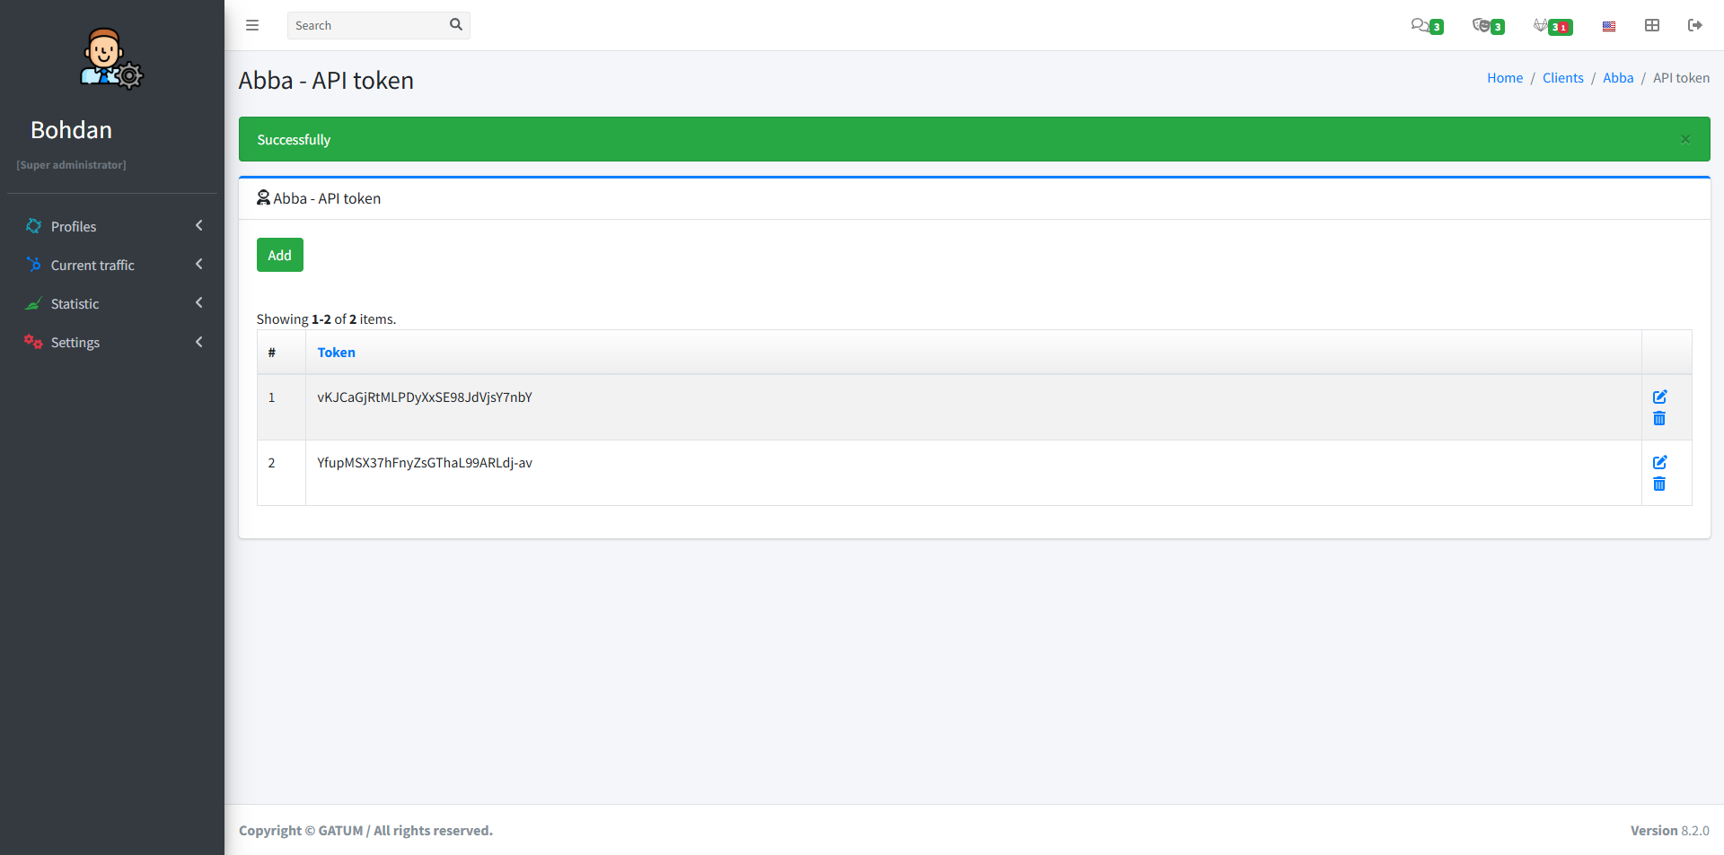
Task: Log out using the exit icon
Action: (x=1695, y=25)
